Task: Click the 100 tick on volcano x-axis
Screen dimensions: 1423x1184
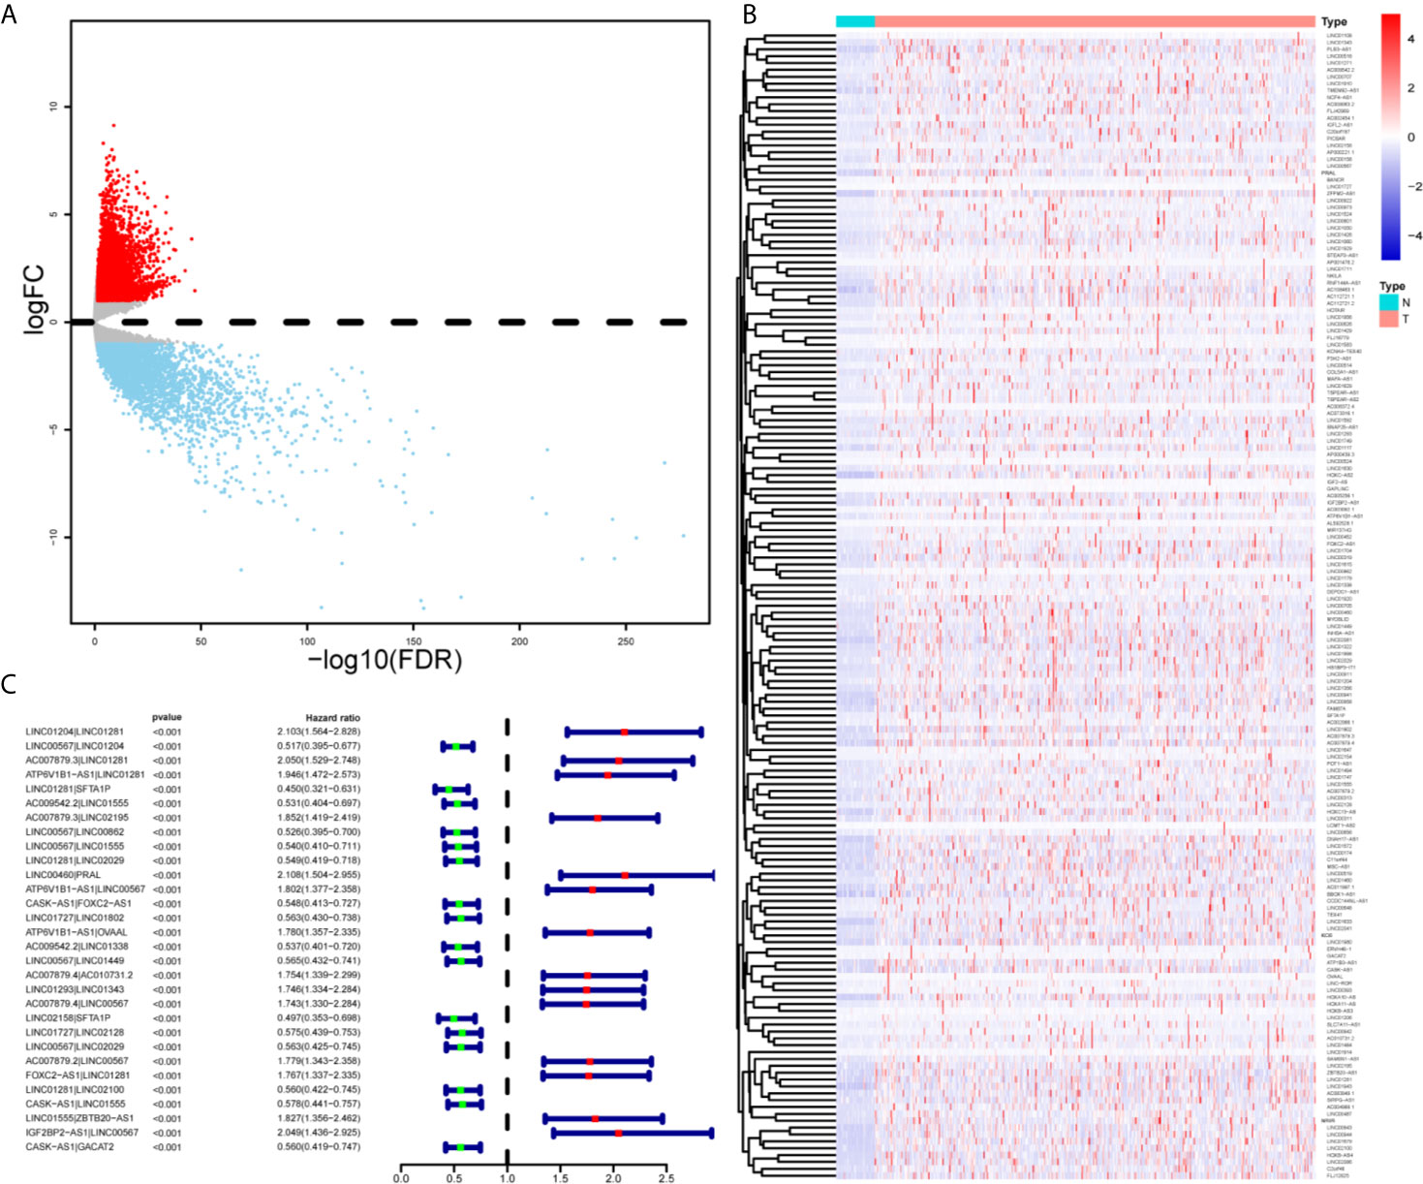Action: click(x=307, y=641)
